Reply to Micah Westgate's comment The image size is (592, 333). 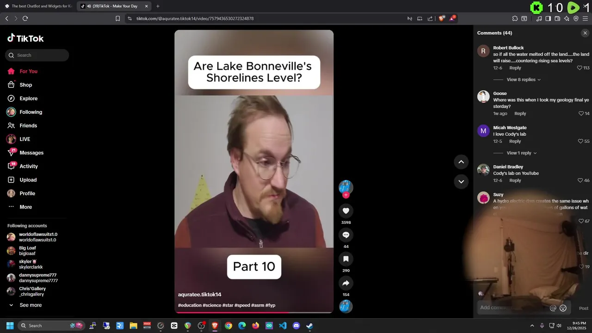tap(515, 141)
